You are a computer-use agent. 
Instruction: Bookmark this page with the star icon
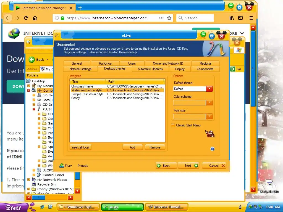169,18
